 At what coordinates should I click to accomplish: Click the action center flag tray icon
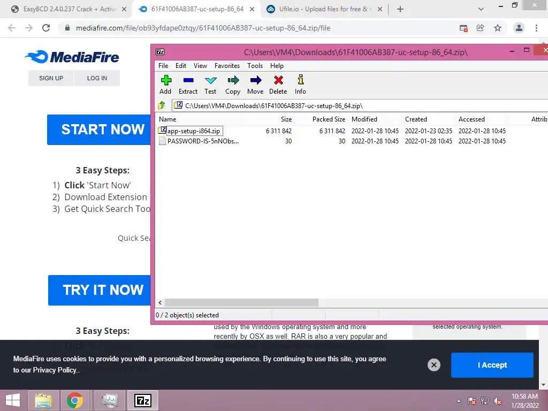click(472, 401)
